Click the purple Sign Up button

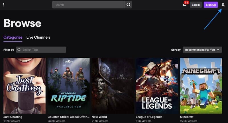point(211,5)
